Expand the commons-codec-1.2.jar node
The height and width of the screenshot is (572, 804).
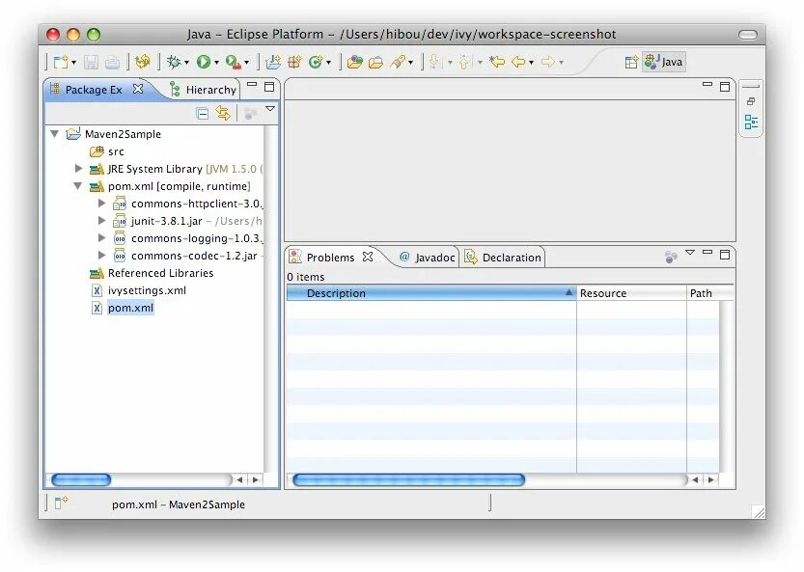pyautogui.click(x=102, y=256)
